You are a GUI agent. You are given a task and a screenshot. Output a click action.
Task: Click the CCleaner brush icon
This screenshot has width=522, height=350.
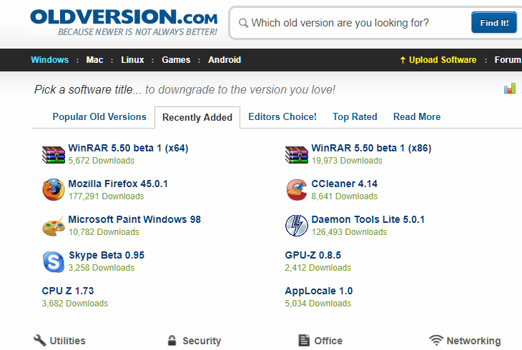[296, 189]
